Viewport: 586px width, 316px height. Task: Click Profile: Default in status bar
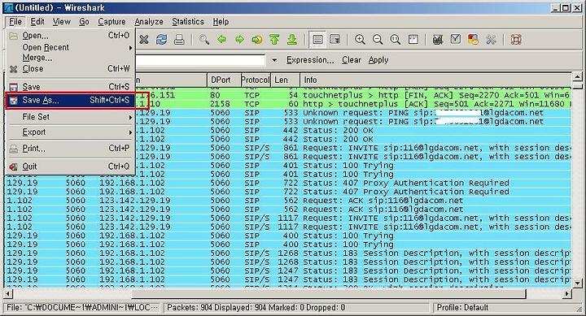coord(462,308)
